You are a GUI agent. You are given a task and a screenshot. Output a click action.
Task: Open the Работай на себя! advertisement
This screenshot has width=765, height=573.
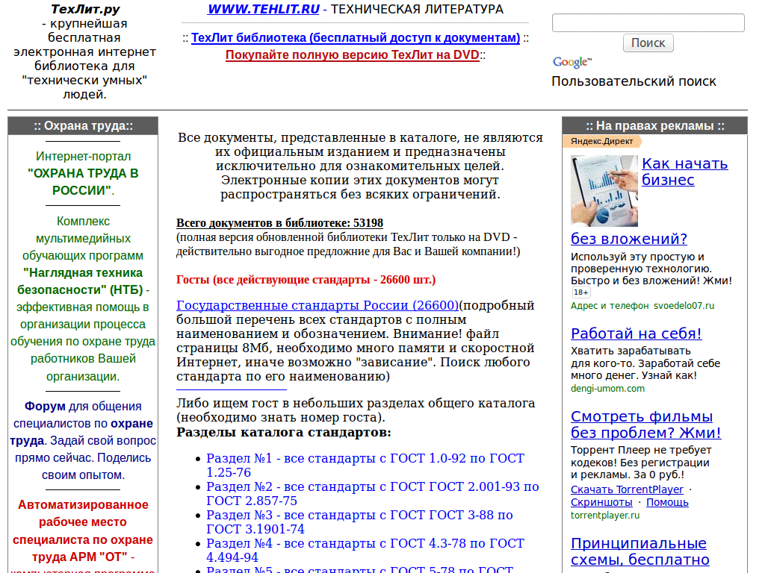point(636,334)
